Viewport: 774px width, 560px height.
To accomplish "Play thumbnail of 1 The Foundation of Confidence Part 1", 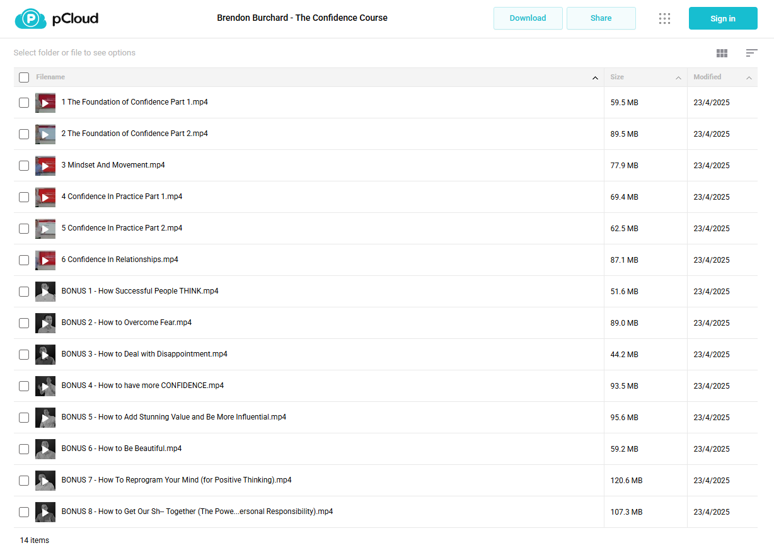I will (45, 103).
